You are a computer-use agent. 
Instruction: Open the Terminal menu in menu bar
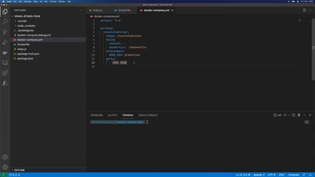[x=53, y=1]
